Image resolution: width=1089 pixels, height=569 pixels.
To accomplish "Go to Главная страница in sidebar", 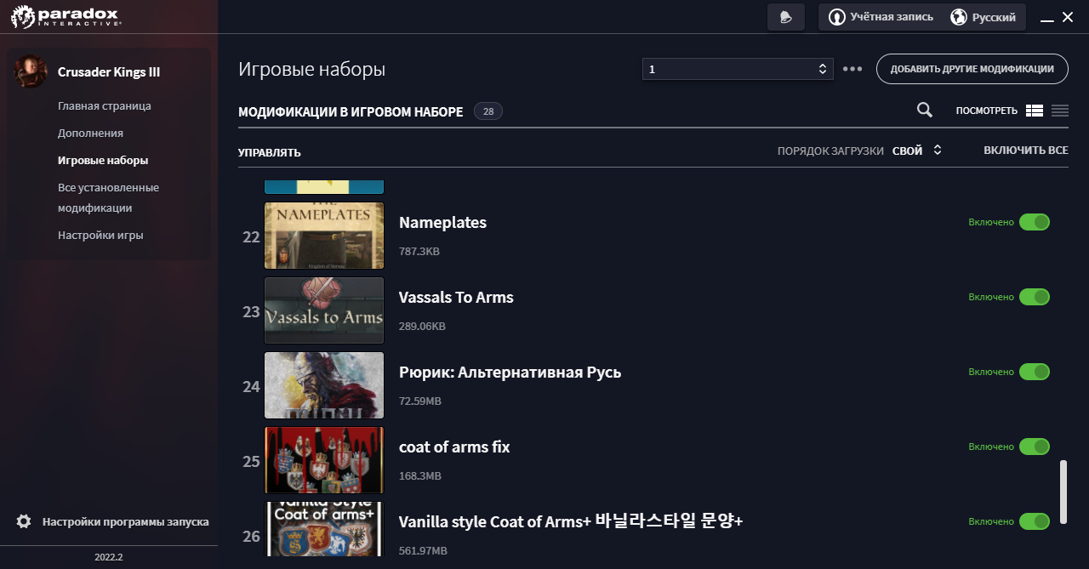I will coord(105,106).
